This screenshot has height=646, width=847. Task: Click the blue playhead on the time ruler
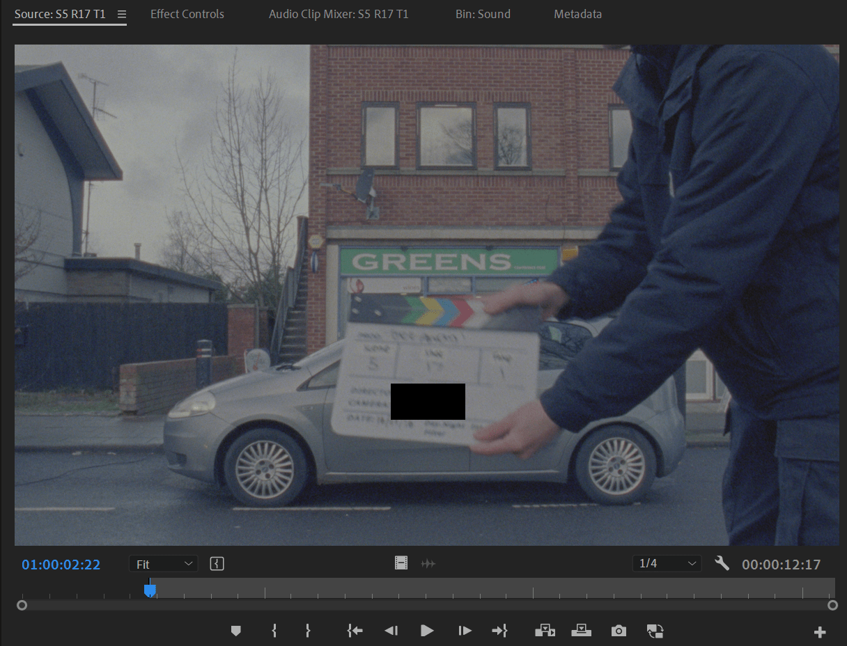[150, 590]
